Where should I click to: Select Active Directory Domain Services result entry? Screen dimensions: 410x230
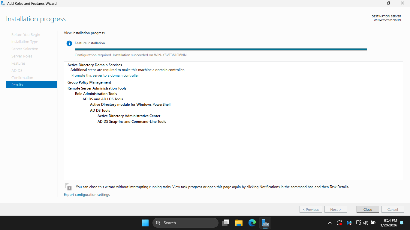point(95,65)
